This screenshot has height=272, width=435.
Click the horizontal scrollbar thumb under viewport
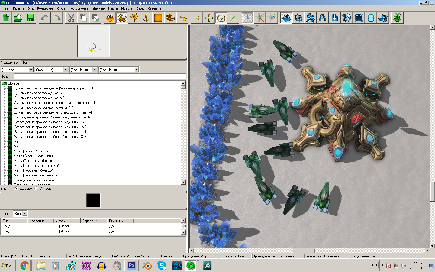click(304, 251)
